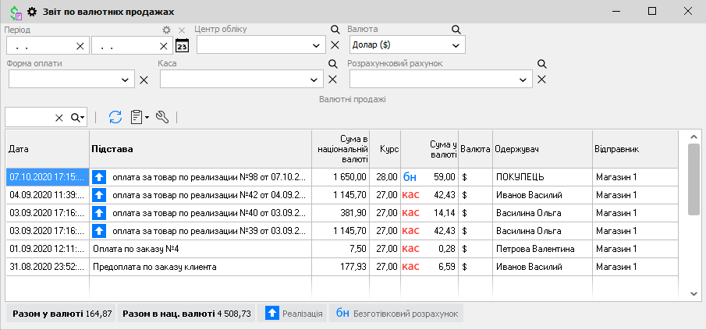Clear the period start date field
This screenshot has height=330, width=706.
[x=80, y=45]
